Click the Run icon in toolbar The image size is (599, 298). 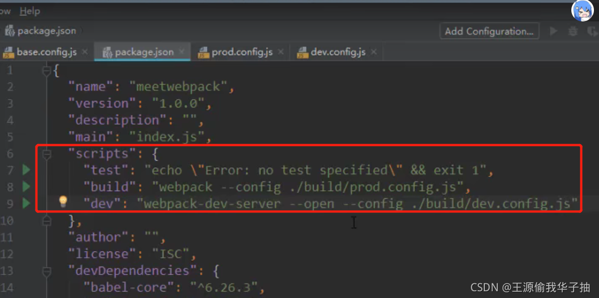point(553,31)
